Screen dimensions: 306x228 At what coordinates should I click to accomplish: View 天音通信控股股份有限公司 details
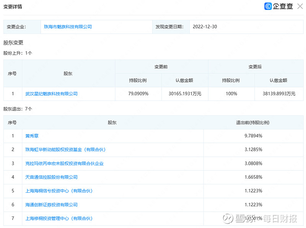(51, 177)
